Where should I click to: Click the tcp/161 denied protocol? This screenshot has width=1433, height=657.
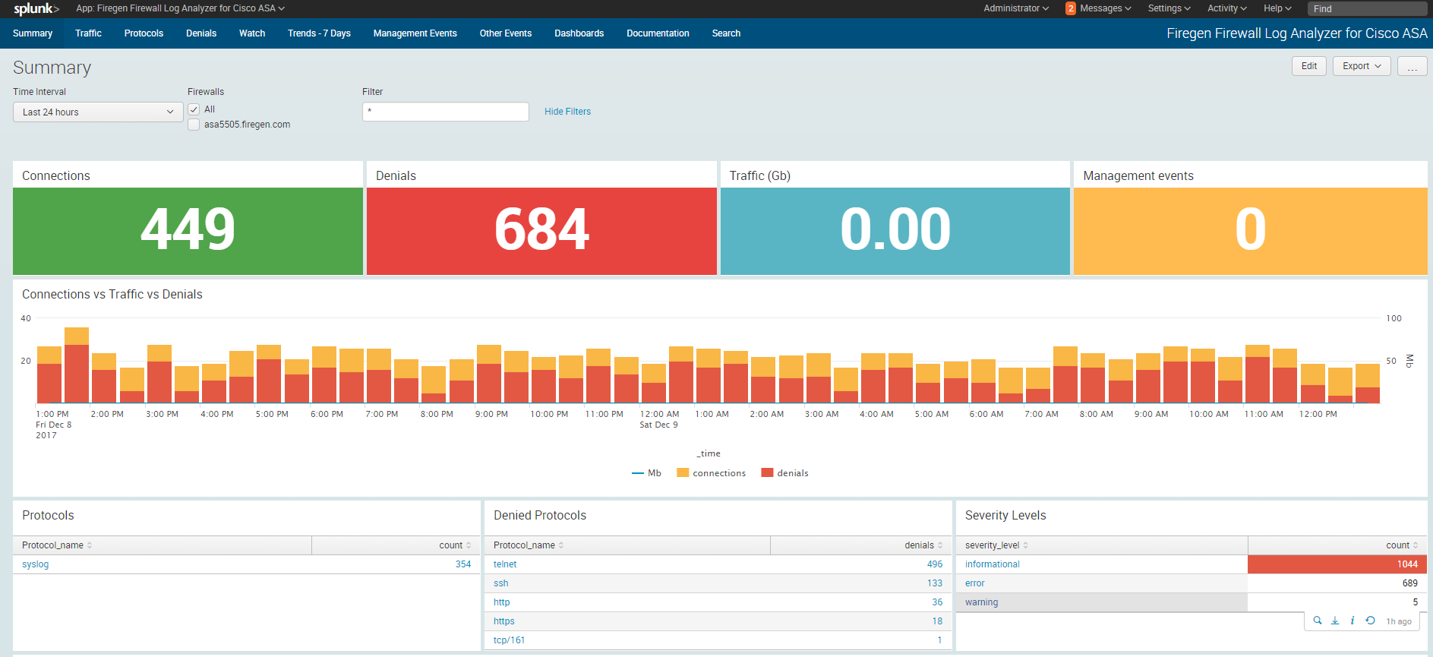509,640
